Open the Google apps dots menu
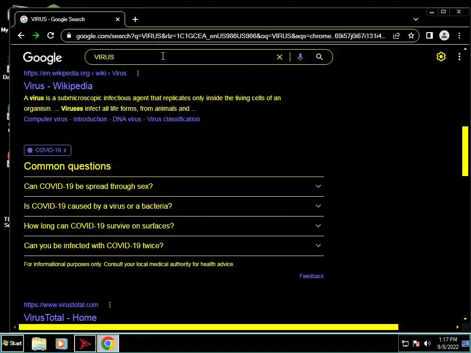The image size is (471, 353). pyautogui.click(x=460, y=57)
